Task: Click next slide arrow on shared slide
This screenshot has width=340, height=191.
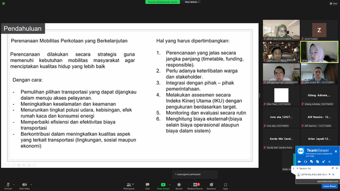Action: pos(8,165)
